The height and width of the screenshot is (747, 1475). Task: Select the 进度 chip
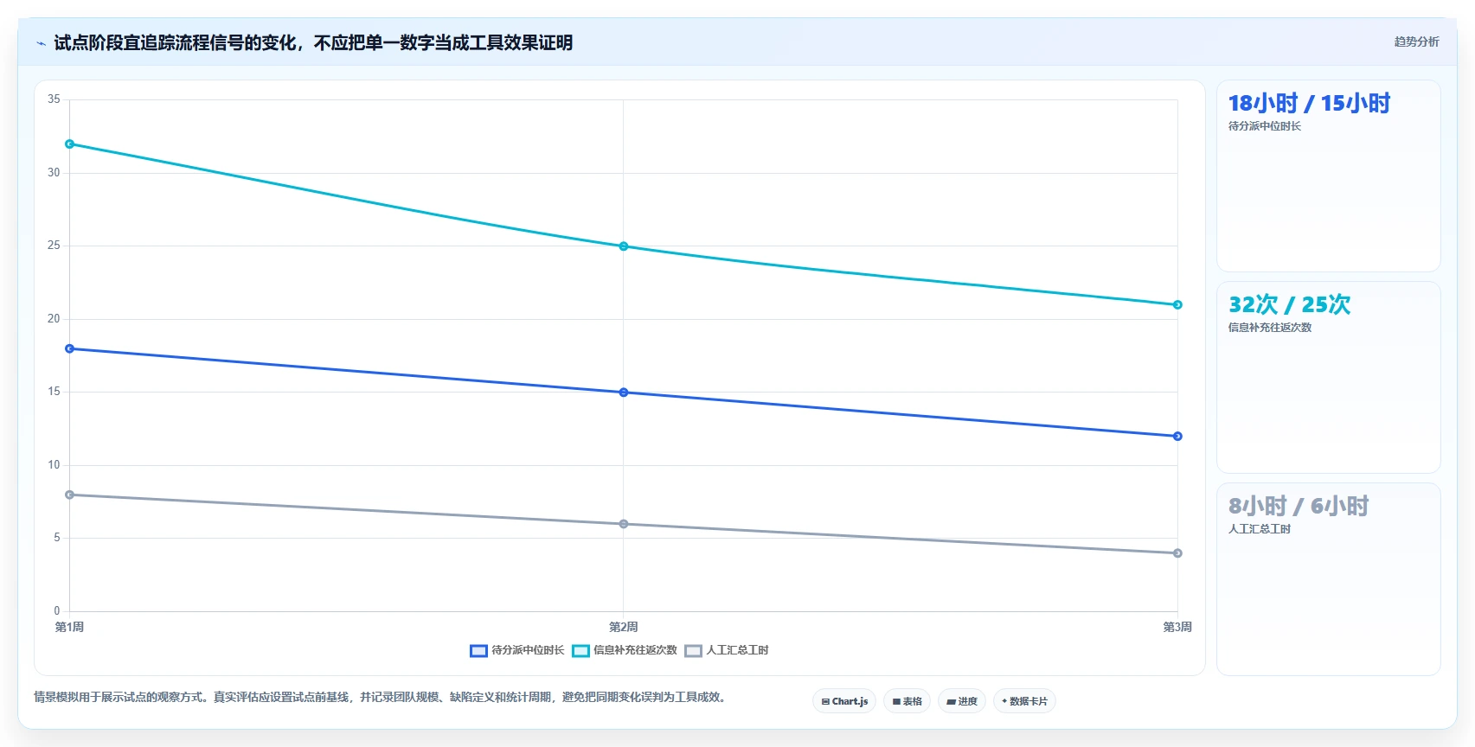962,701
